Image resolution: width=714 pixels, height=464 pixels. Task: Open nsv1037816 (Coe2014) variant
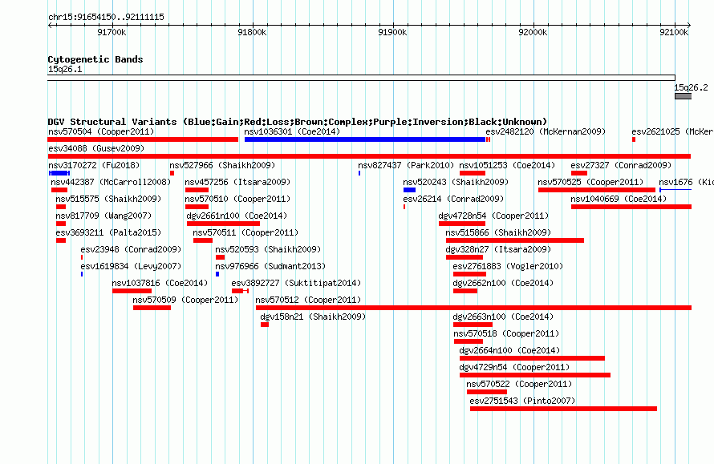coord(160,284)
